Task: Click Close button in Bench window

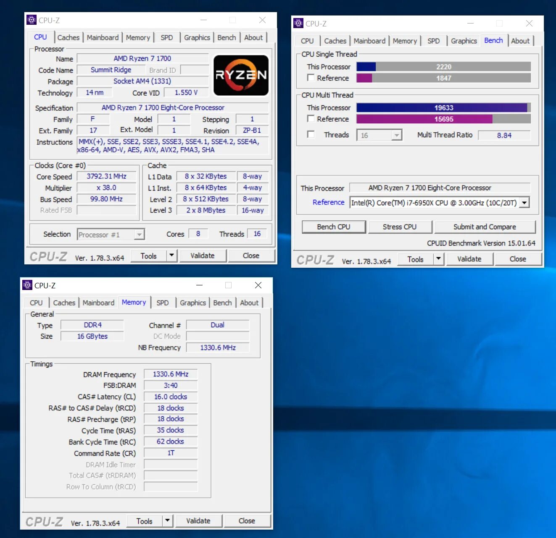Action: [518, 259]
